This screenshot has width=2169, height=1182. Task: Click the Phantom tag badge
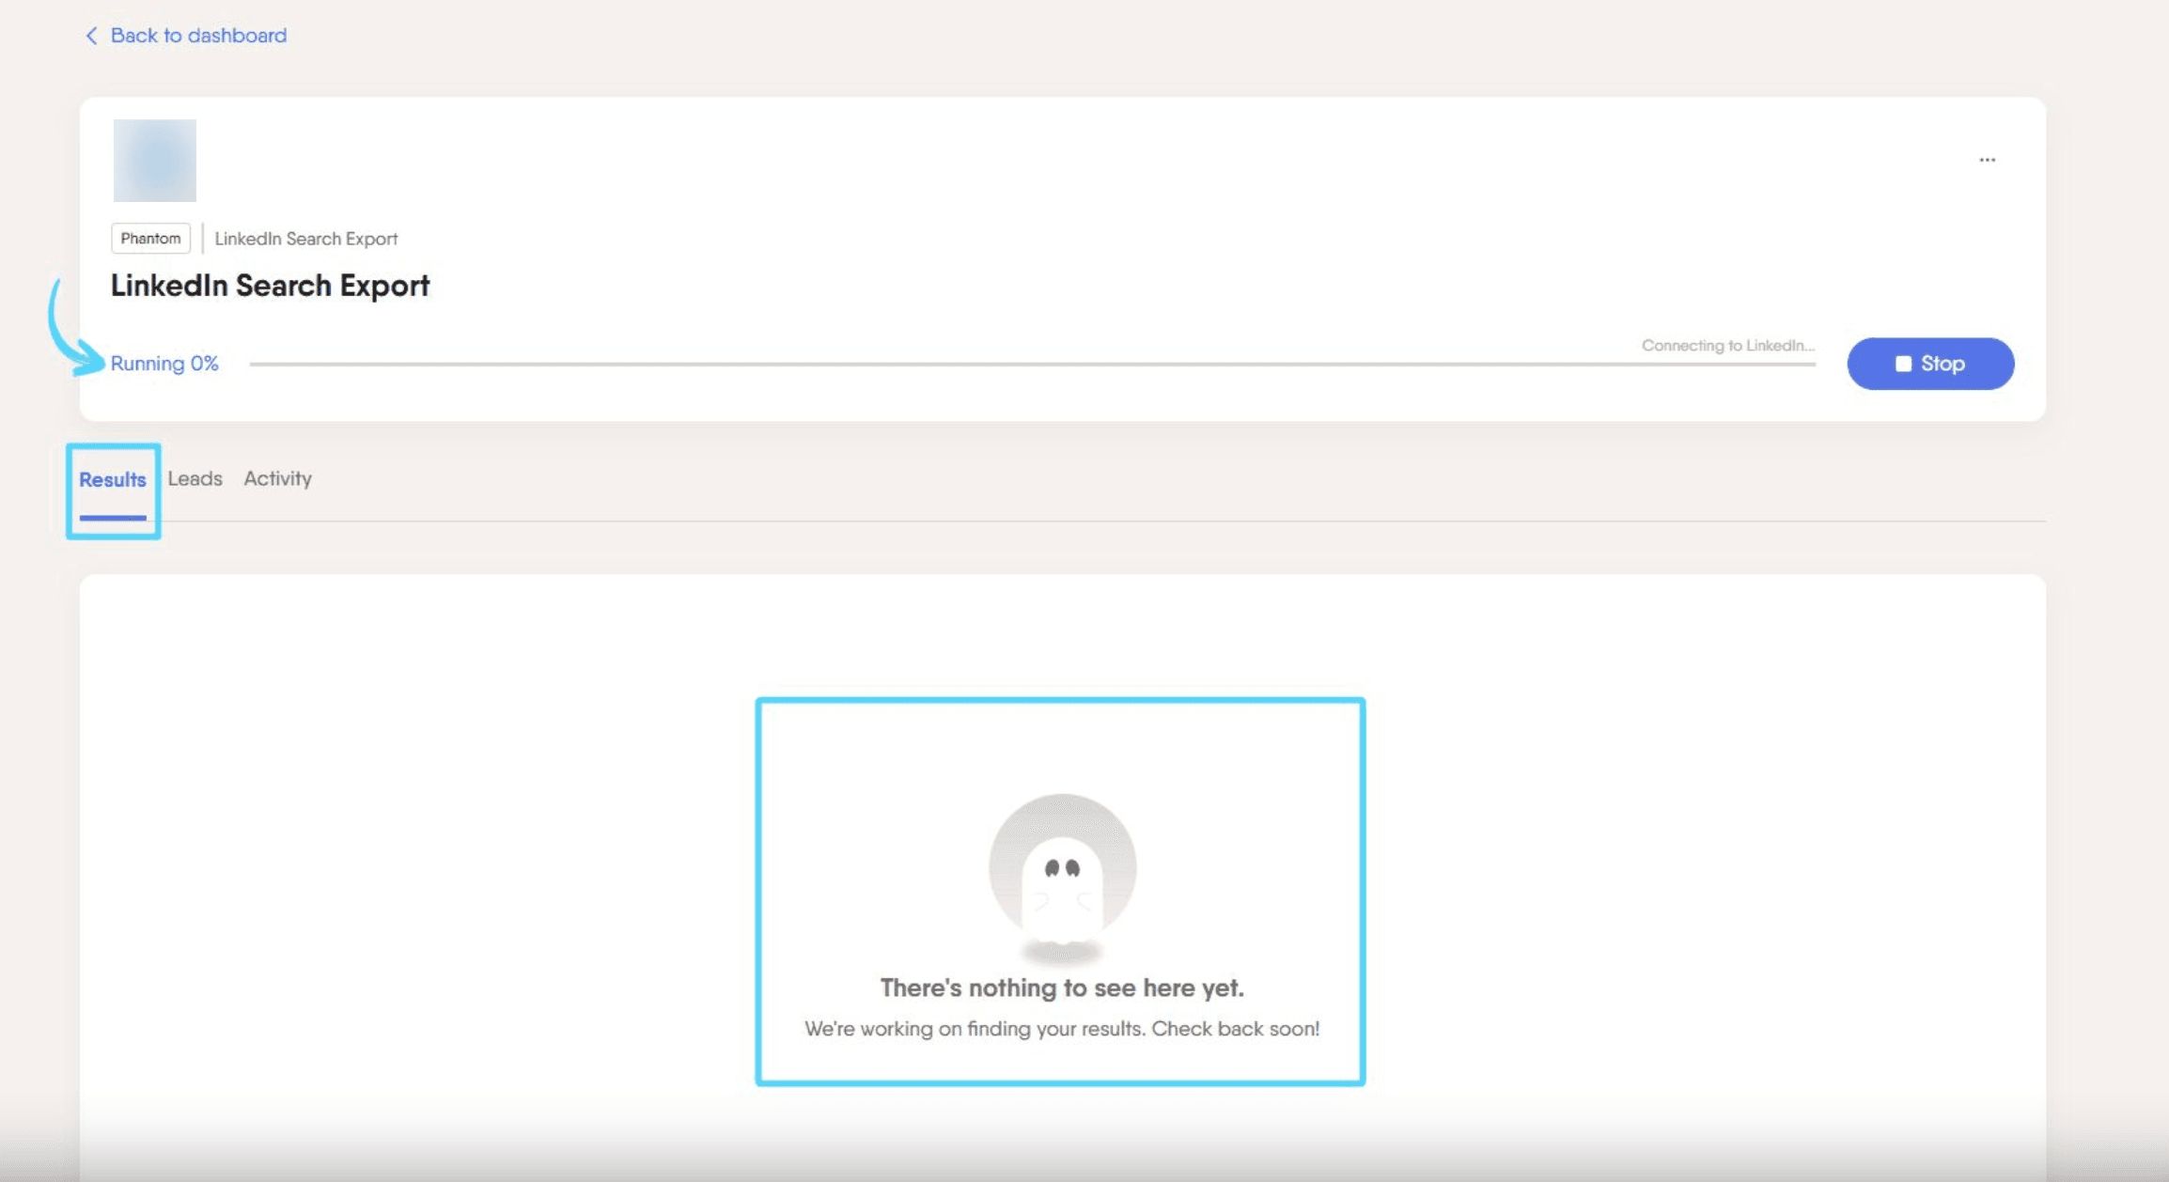click(150, 239)
